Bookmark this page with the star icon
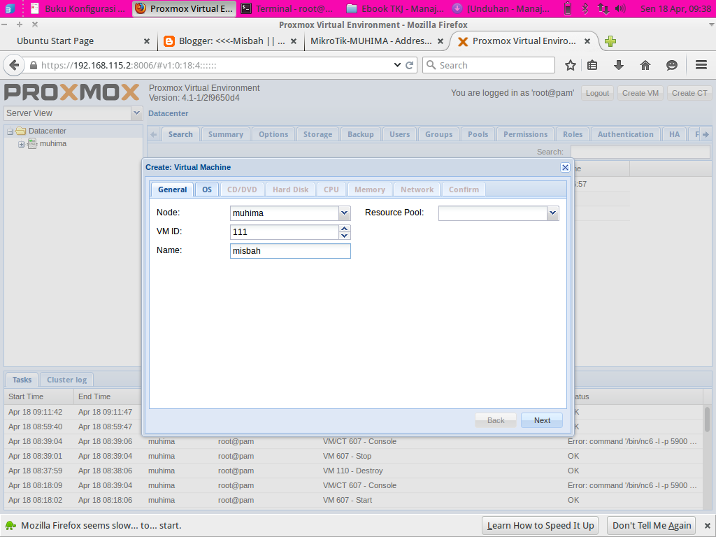The height and width of the screenshot is (537, 716). [x=571, y=65]
